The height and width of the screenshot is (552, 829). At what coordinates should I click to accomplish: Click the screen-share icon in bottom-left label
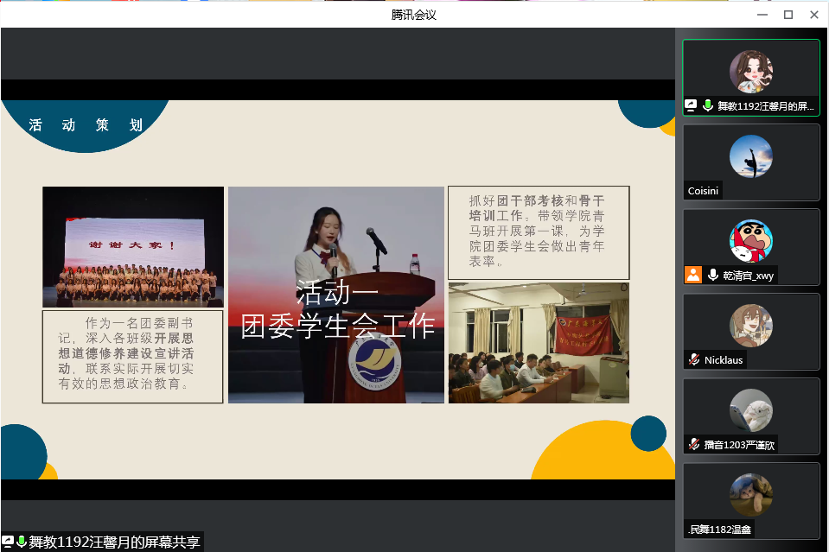coord(8,542)
